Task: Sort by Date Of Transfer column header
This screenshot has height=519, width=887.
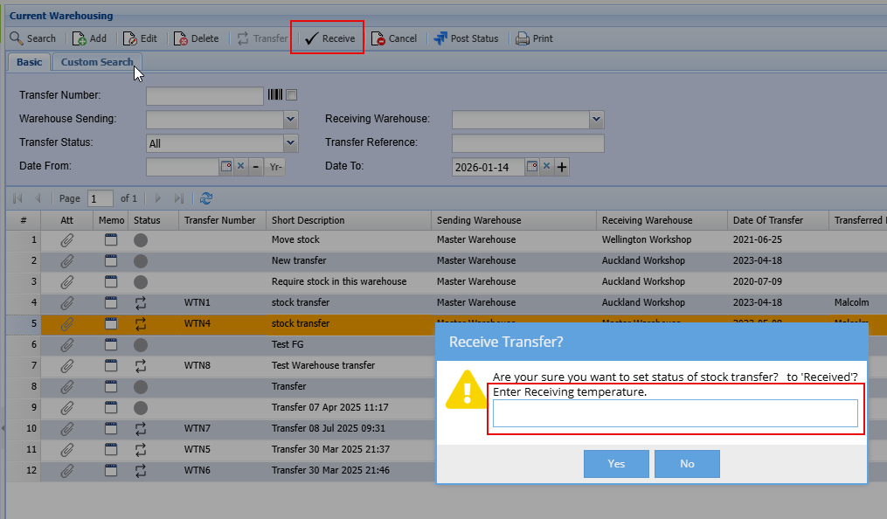Action: (778, 220)
